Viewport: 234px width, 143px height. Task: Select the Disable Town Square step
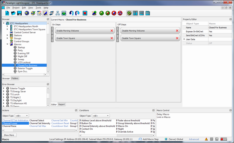tap(150, 38)
